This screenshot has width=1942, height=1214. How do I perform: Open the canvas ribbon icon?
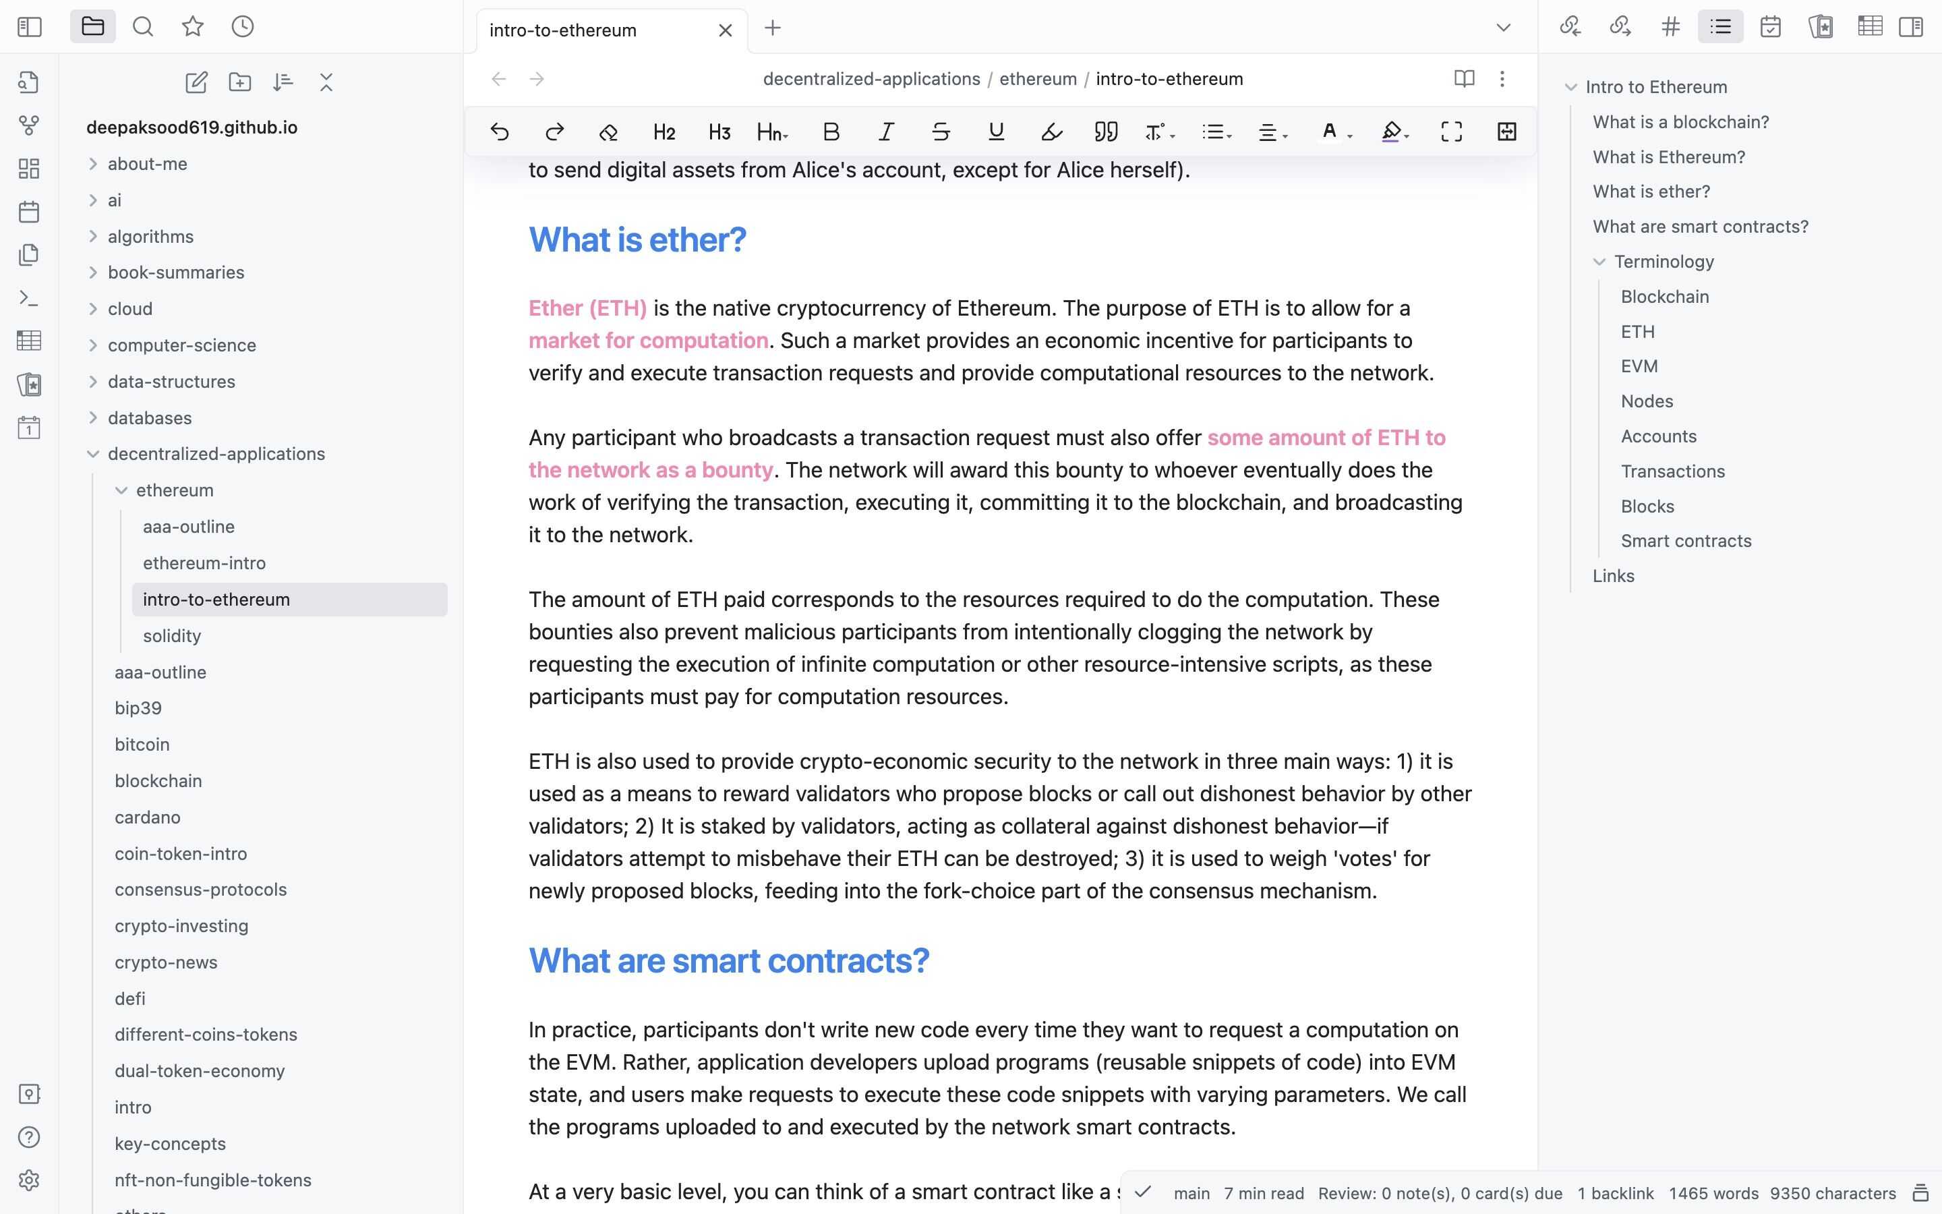(x=29, y=169)
